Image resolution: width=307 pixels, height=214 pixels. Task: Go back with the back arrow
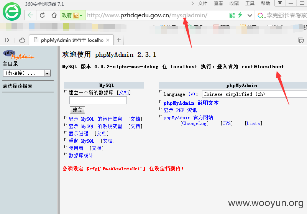[30, 15]
